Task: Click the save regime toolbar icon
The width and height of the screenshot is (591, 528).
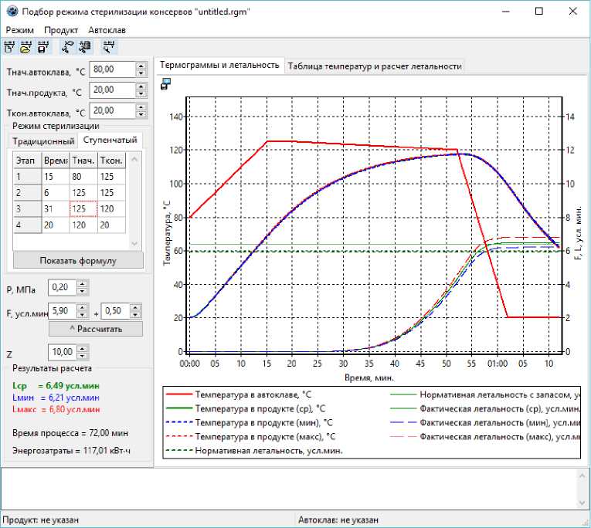Action: (x=42, y=47)
